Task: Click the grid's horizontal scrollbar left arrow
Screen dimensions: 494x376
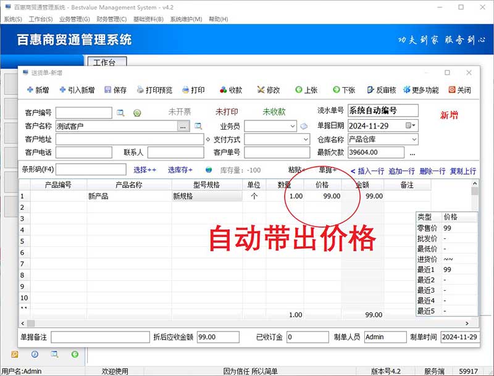Action: click(x=23, y=324)
